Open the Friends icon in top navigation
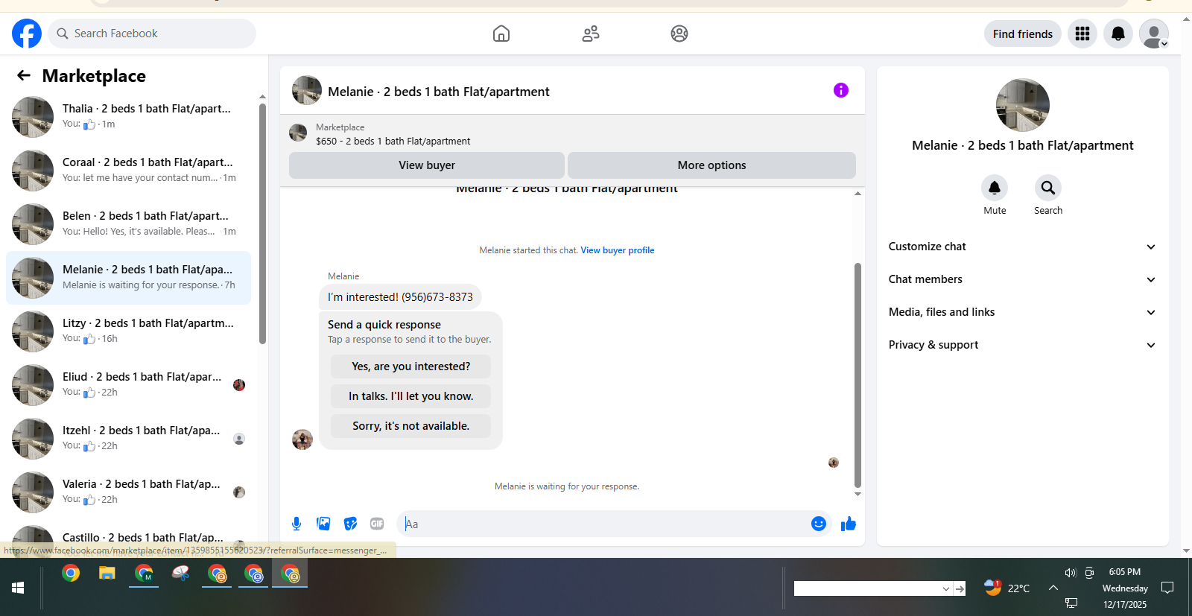The width and height of the screenshot is (1192, 616). [591, 34]
